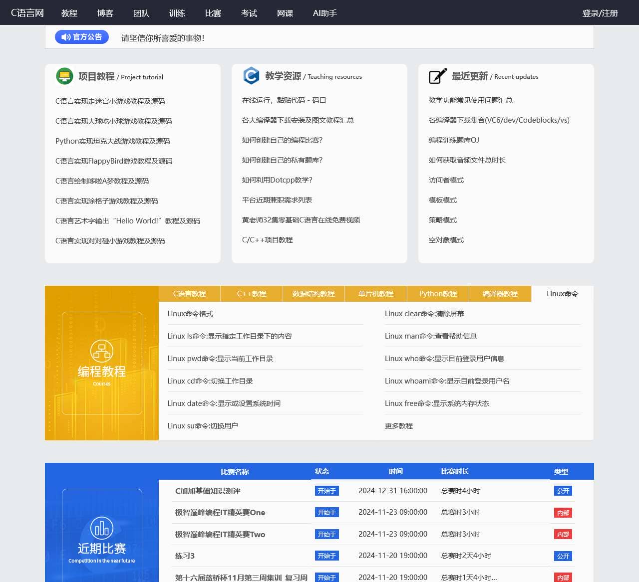Open the Python教程 tab
Image resolution: width=639 pixels, height=582 pixels.
coord(438,294)
